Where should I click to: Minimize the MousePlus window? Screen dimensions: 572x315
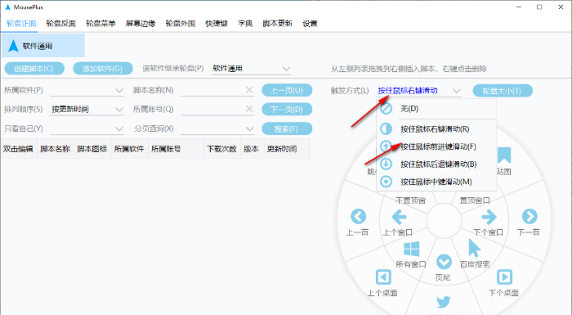(519, 7)
